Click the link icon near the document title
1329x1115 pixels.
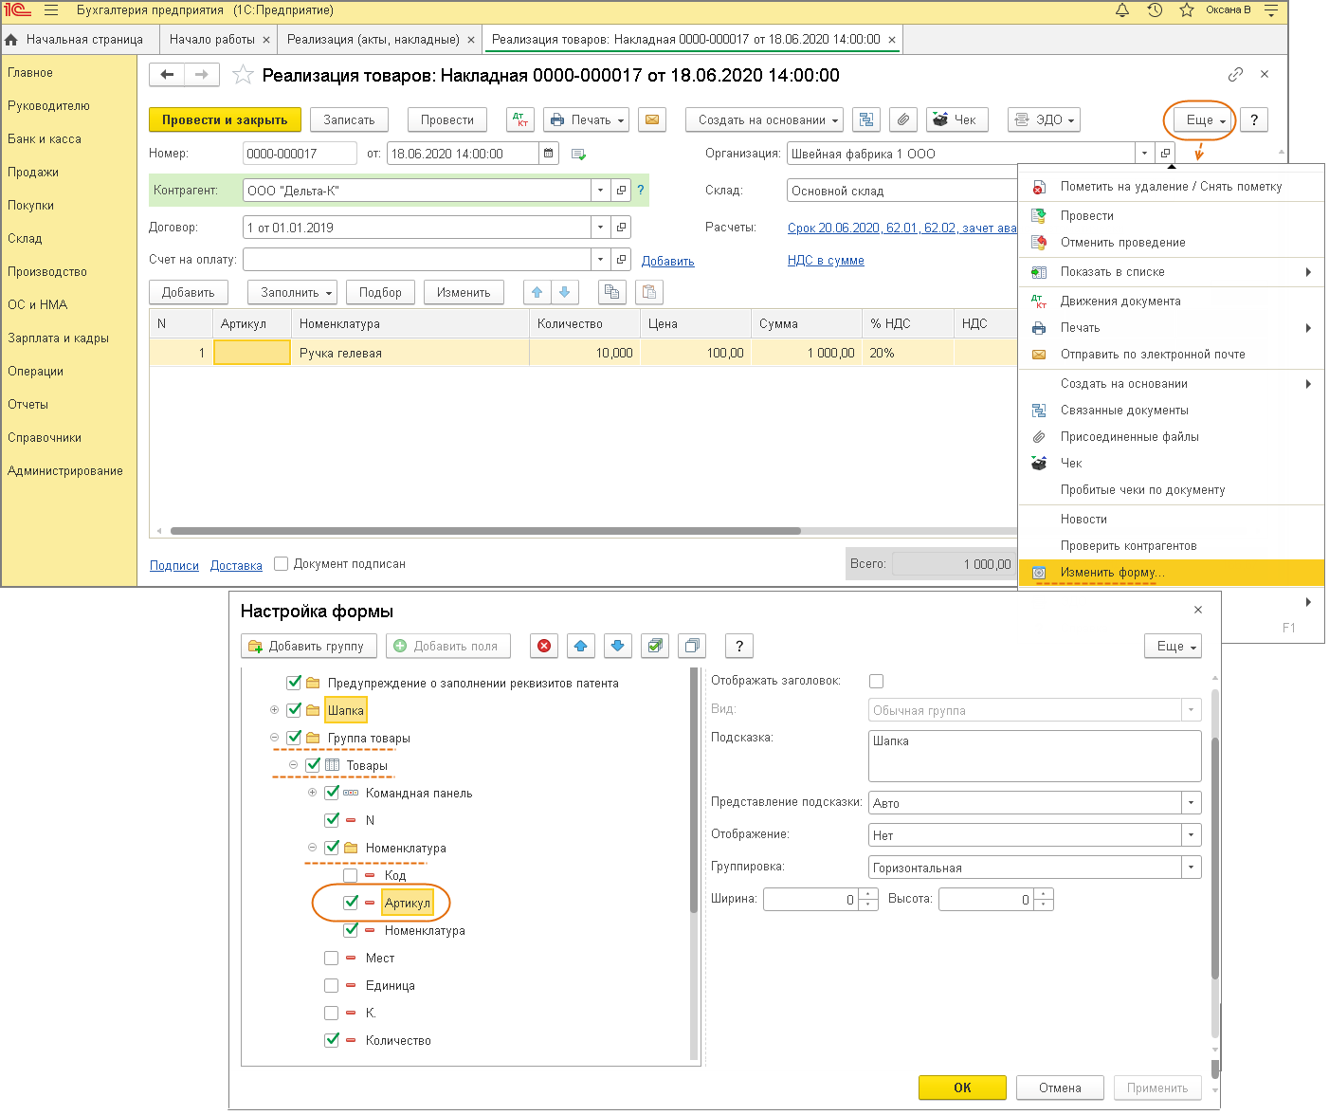click(1235, 74)
